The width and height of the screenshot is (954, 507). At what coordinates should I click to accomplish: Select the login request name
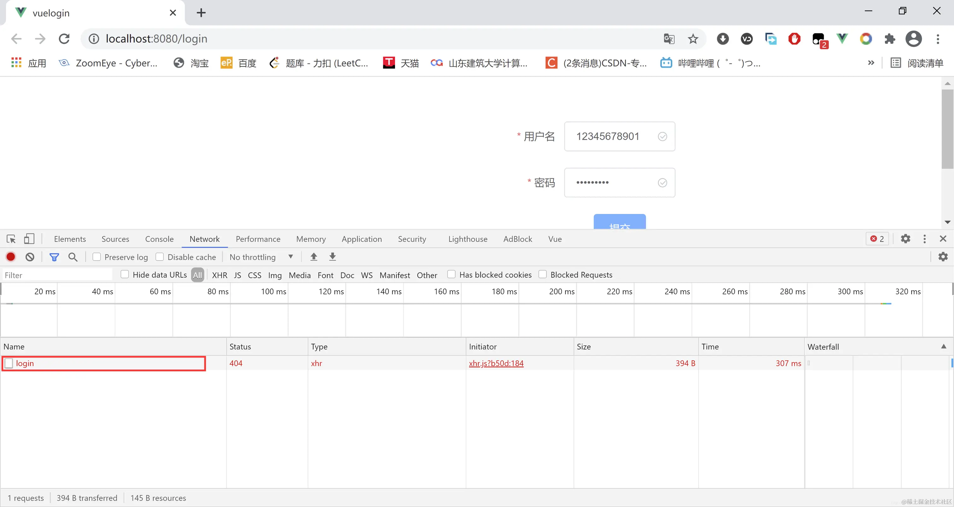pyautogui.click(x=25, y=363)
